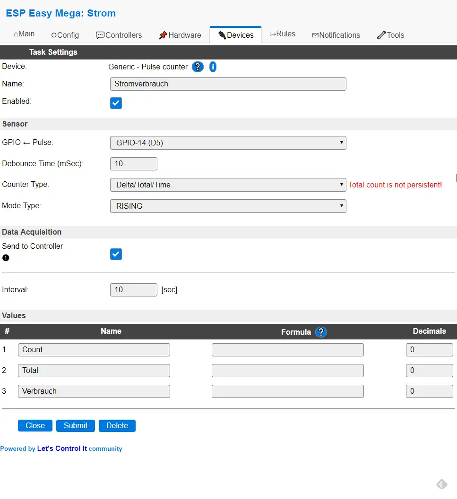This screenshot has width=457, height=499.
Task: Open the Tools tab
Action: (x=390, y=35)
